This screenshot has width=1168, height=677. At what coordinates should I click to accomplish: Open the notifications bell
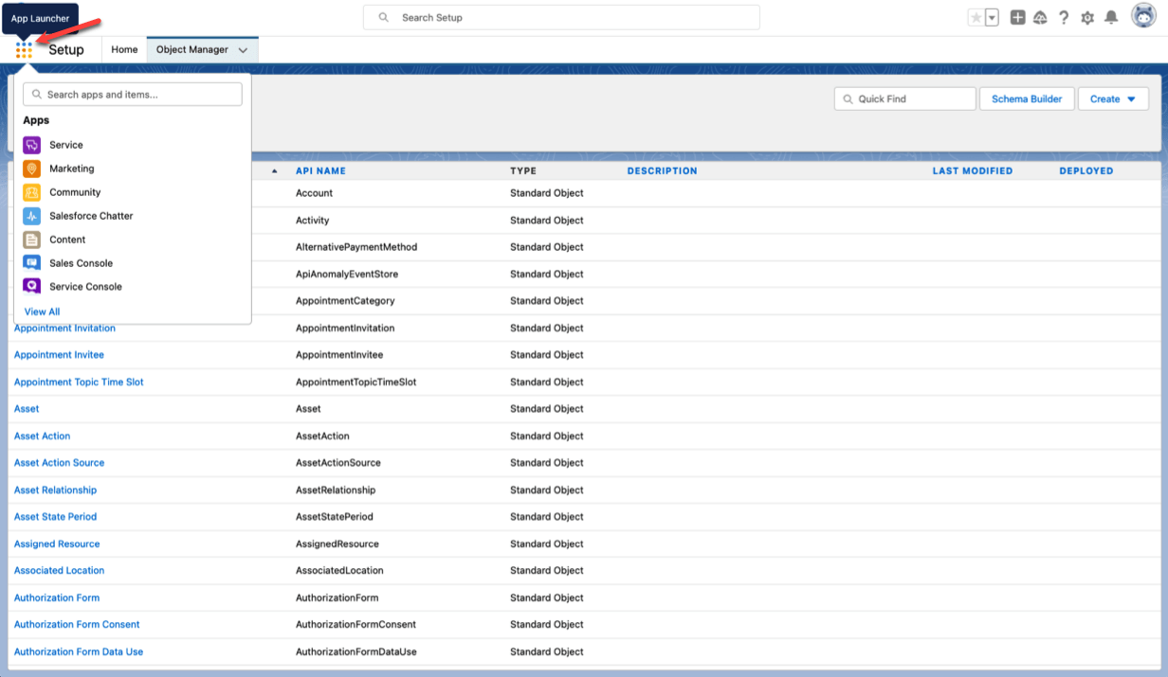1111,18
